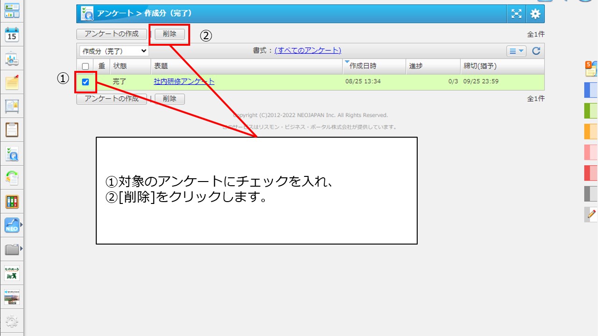Viewport: 598px width, 336px height.
Task: Select the gray sticky note color
Action: click(591, 194)
